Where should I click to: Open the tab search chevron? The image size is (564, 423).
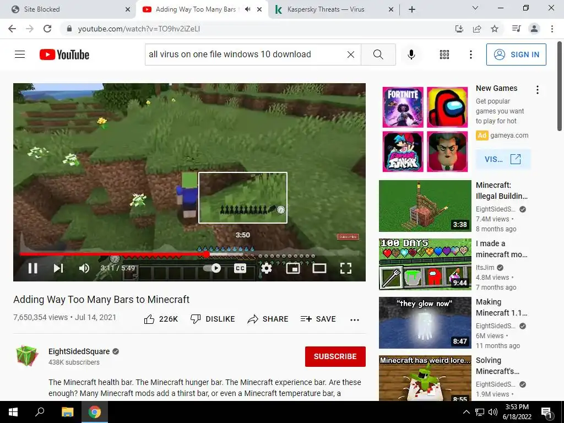(x=475, y=8)
